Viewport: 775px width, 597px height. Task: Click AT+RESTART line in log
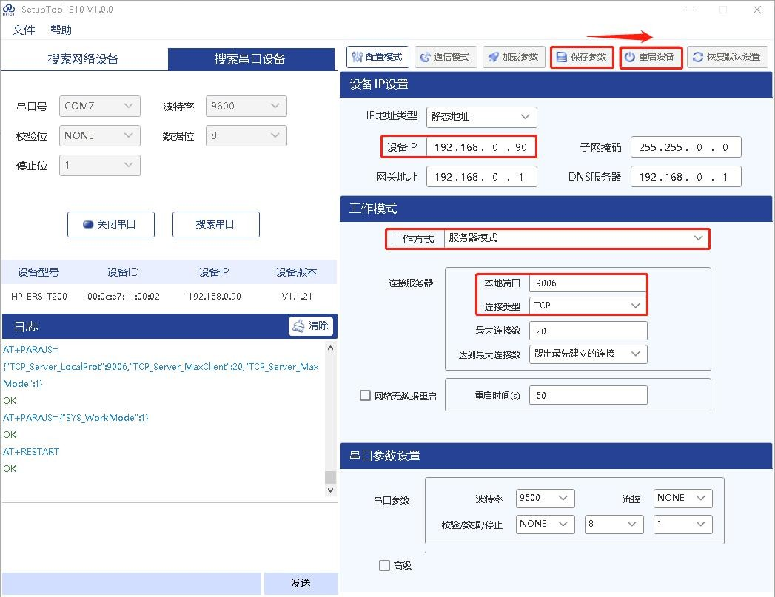tap(31, 452)
